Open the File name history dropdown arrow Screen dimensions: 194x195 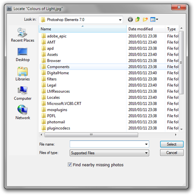[146, 144]
